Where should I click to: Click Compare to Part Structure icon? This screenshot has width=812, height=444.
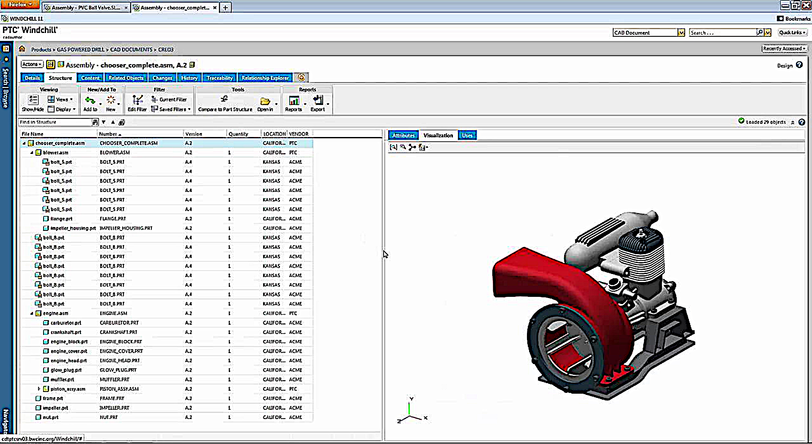pos(225,99)
